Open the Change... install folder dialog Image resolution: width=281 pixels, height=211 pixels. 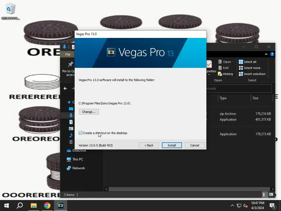pos(89,112)
